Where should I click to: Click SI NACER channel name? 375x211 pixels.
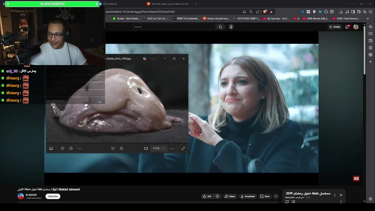(x=31, y=195)
